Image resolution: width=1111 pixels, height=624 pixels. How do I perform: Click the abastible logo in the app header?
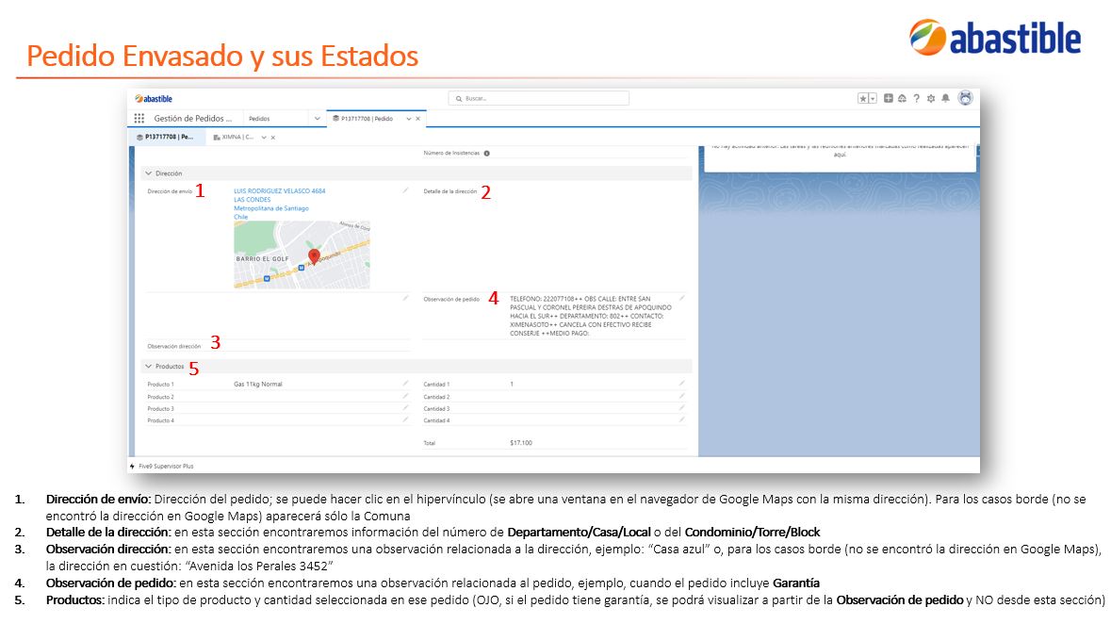pyautogui.click(x=154, y=99)
